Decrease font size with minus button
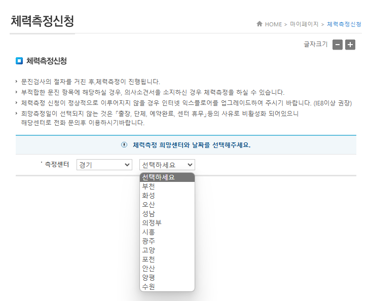 [338, 45]
